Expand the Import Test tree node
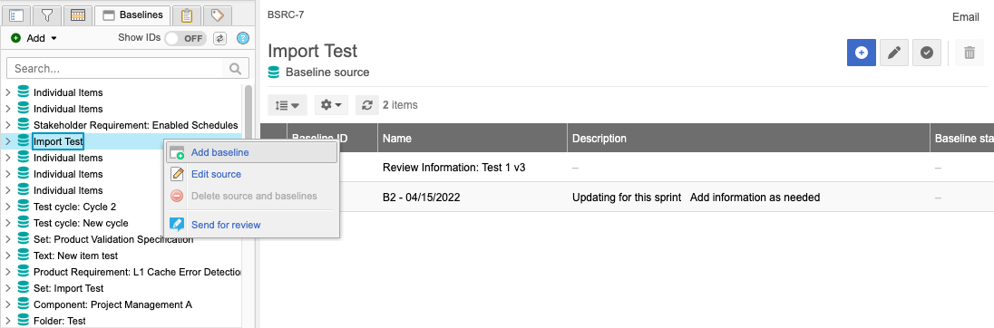This screenshot has height=328, width=994. click(8, 141)
